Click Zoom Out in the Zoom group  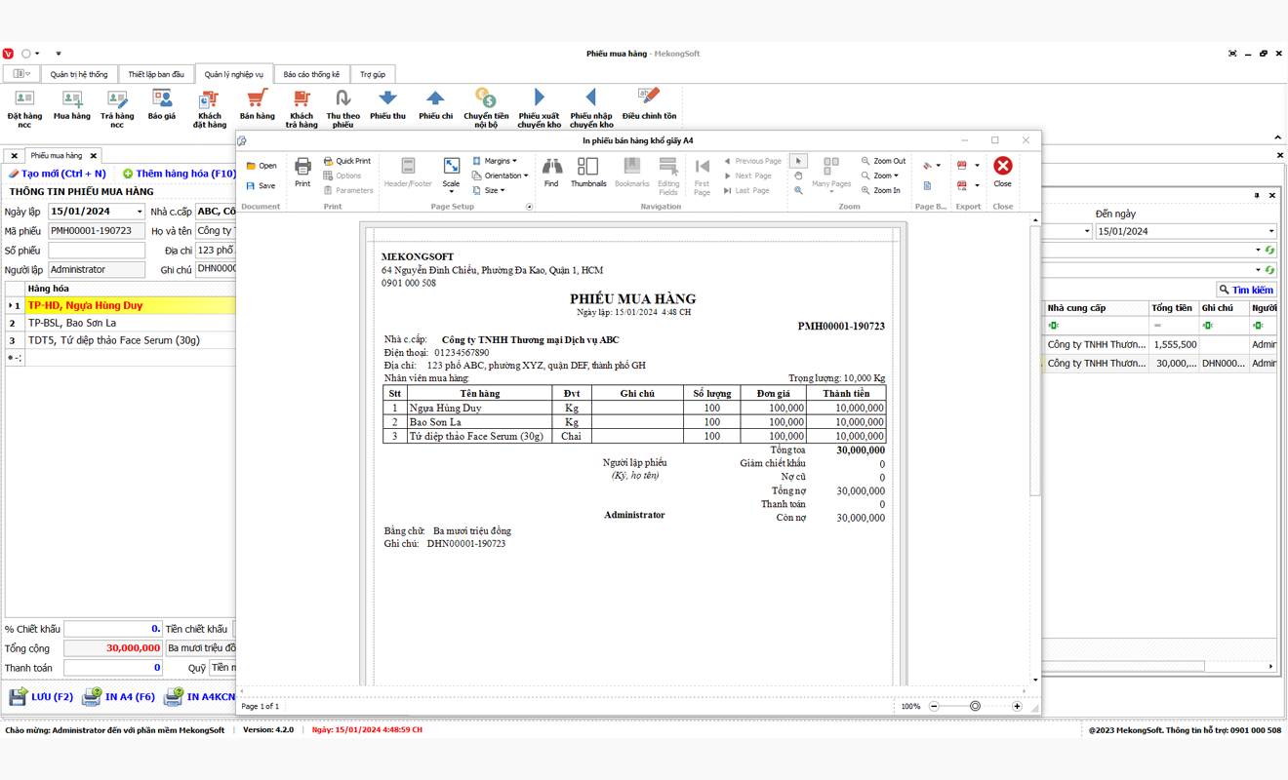coord(883,161)
